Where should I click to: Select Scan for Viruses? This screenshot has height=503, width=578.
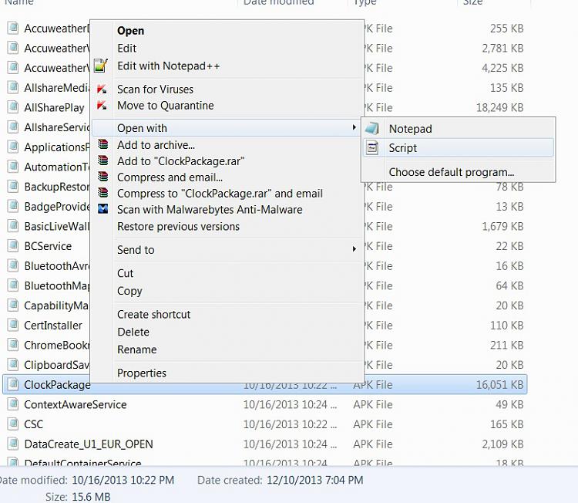click(x=155, y=89)
